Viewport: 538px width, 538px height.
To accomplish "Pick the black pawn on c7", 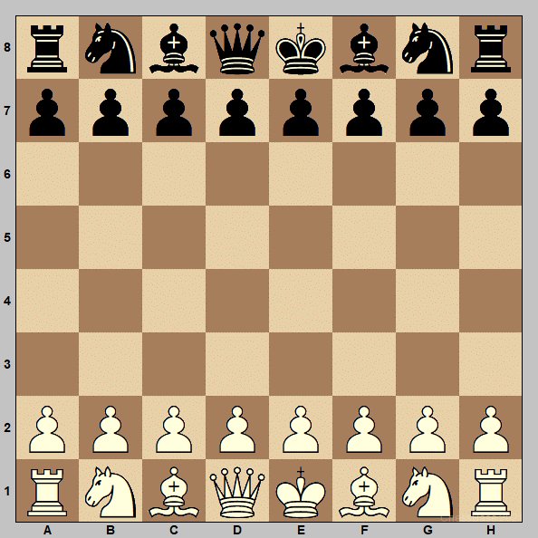I will point(174,111).
